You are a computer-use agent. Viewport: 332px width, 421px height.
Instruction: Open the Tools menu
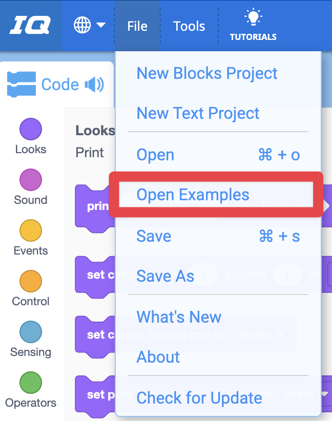pos(189,26)
